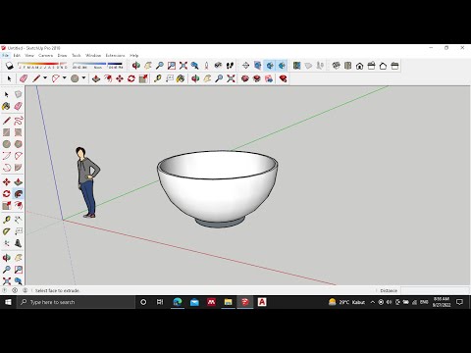The image size is (471, 353).
Task: Click the Measurements Distance input box
Action: [435, 290]
